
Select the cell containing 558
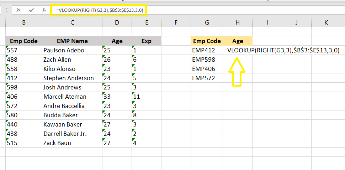coord(24,69)
